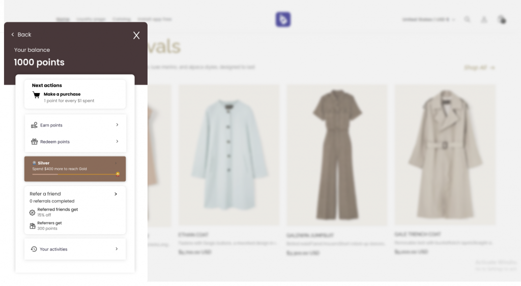
Task: Click the Redeem points gift icon
Action: pos(34,142)
